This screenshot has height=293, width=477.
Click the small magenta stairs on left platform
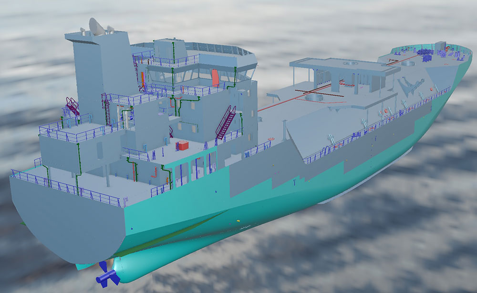72,107
